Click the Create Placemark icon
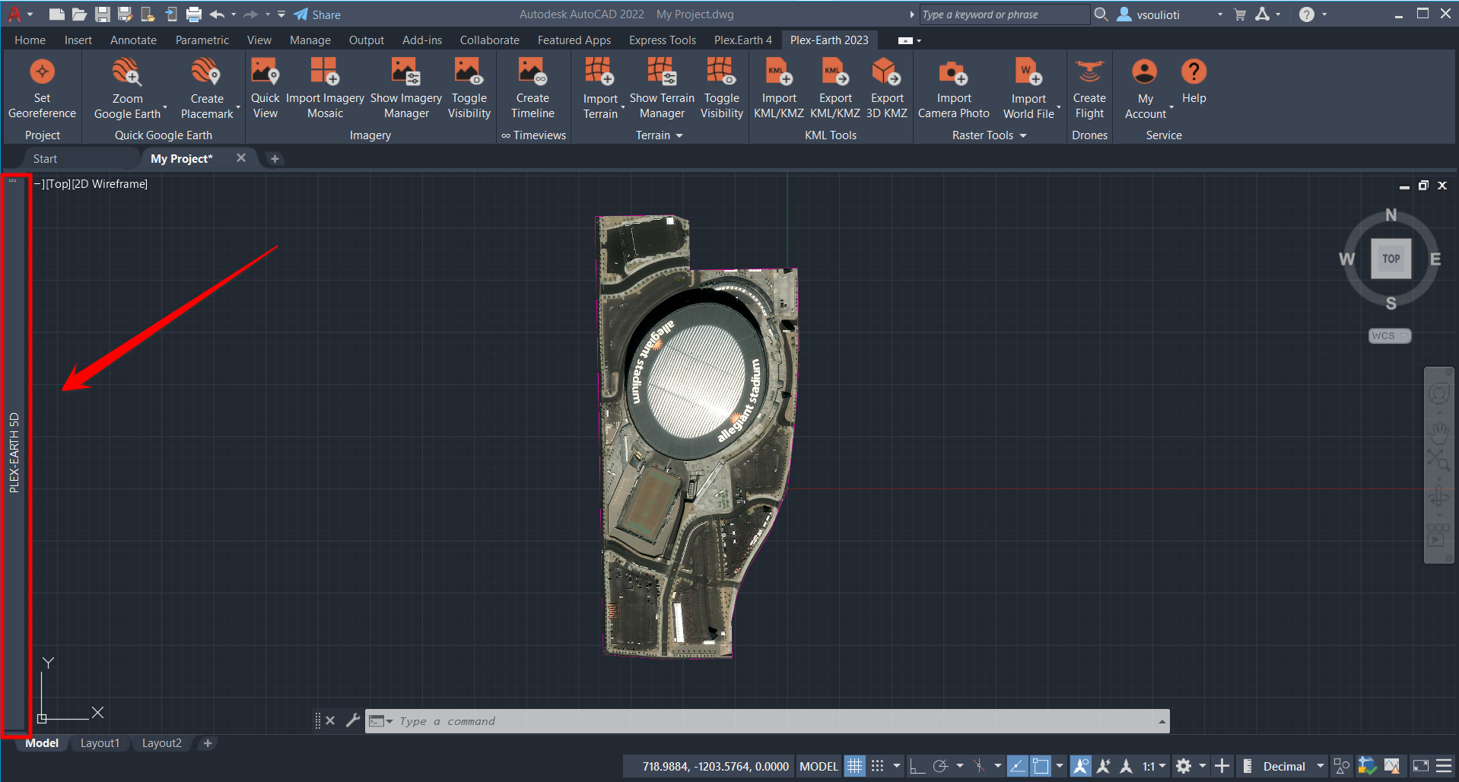 [206, 72]
